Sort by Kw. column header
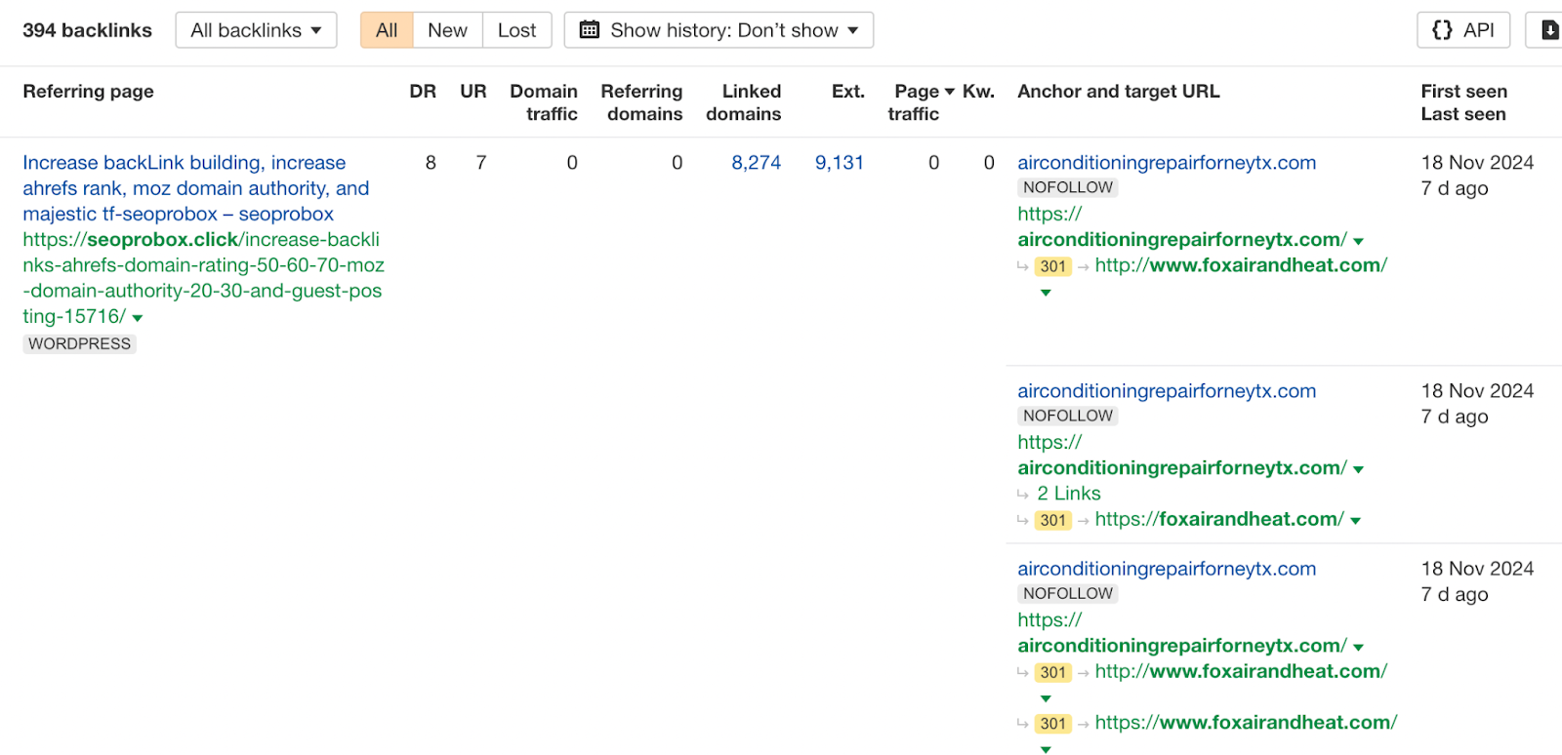 [x=978, y=92]
